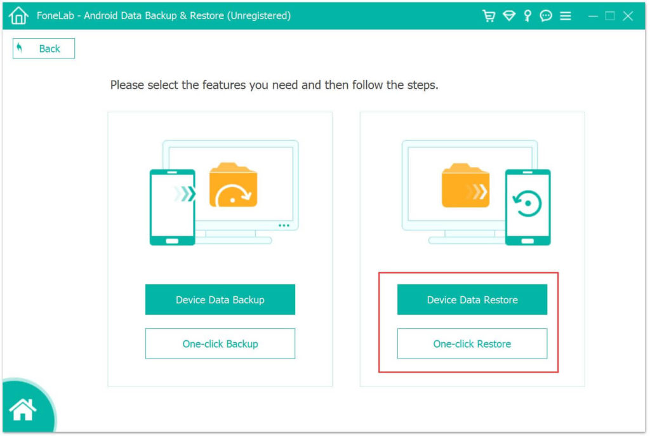Open the key registration icon
The width and height of the screenshot is (650, 436).
click(x=527, y=16)
